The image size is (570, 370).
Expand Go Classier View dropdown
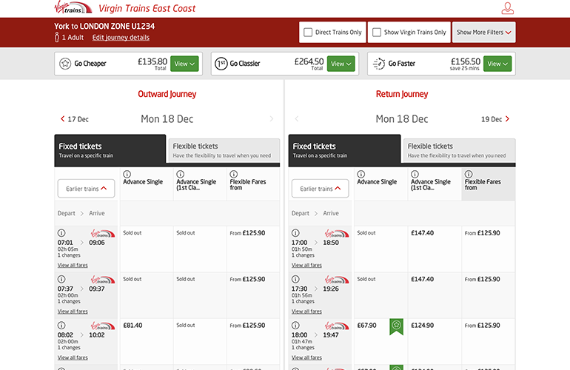coord(341,64)
